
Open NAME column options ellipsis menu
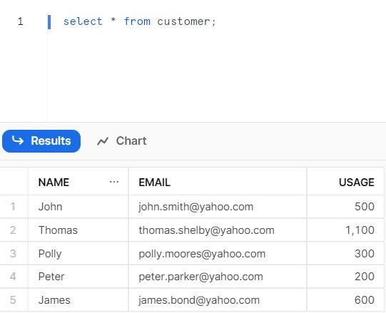(x=114, y=182)
